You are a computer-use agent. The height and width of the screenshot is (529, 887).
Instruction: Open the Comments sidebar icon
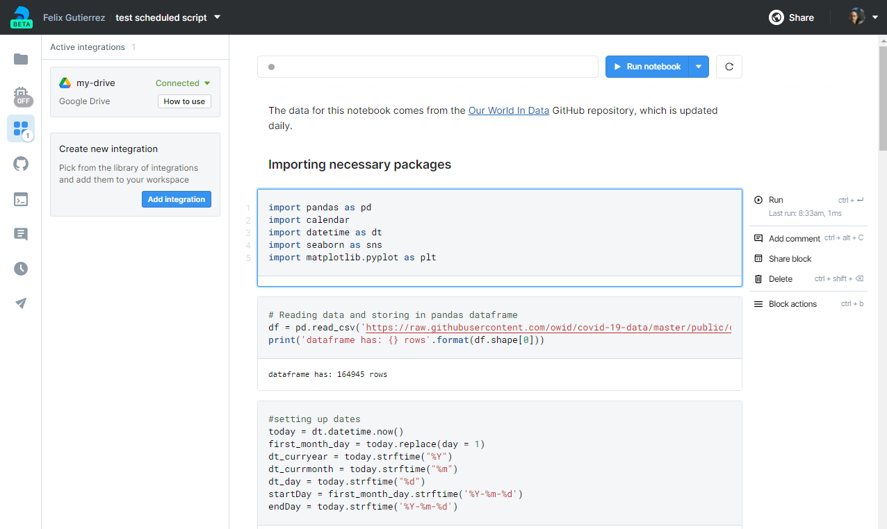[21, 234]
